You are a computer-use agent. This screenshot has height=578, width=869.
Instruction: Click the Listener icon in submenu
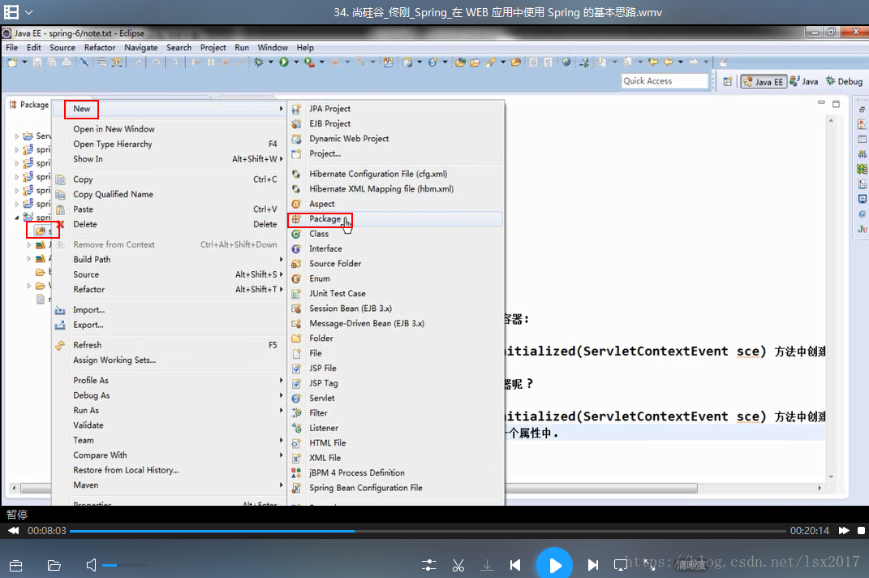[296, 429]
